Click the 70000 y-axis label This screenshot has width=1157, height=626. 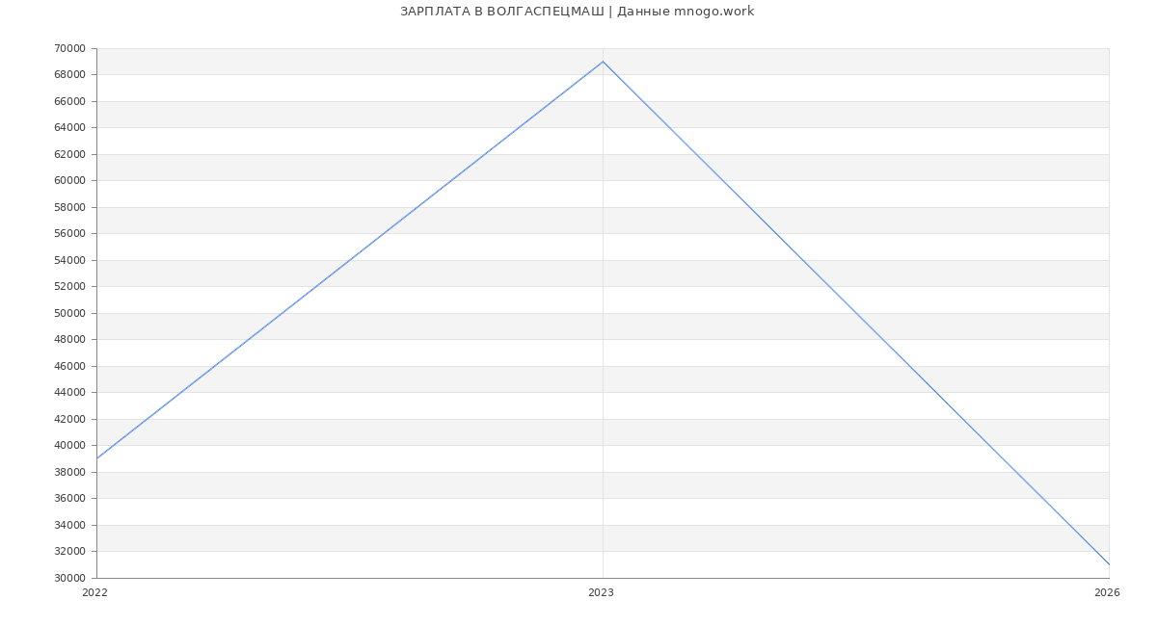pyautogui.click(x=69, y=48)
